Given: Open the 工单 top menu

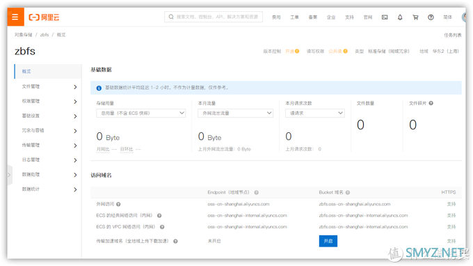Looking at the screenshot, I should click(x=294, y=17).
